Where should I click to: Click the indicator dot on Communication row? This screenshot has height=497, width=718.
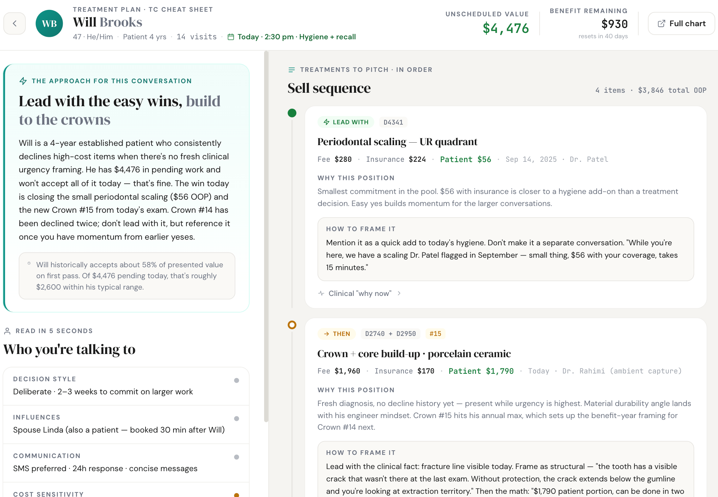click(237, 457)
